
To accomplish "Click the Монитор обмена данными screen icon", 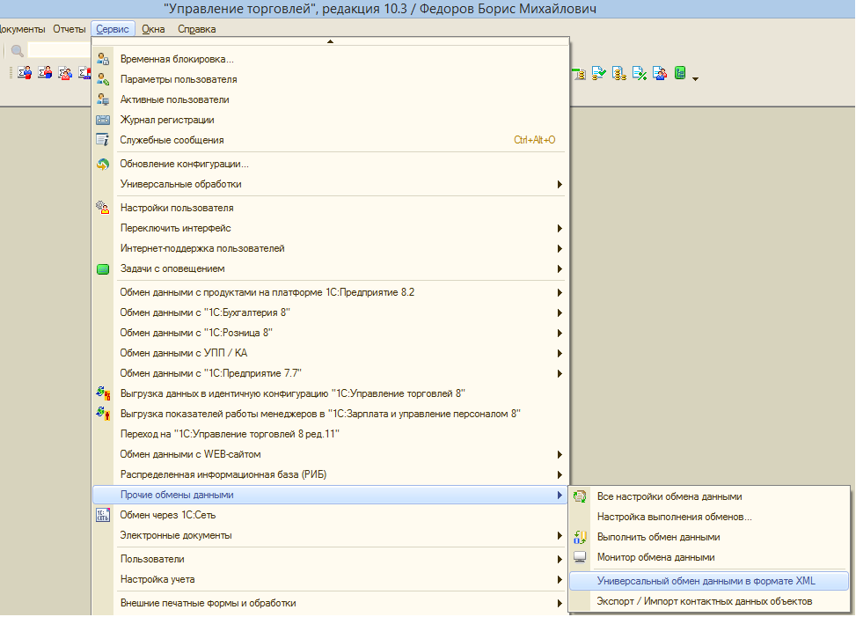I will coord(580,557).
